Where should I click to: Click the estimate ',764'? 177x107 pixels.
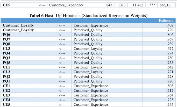[x=170, y=95]
